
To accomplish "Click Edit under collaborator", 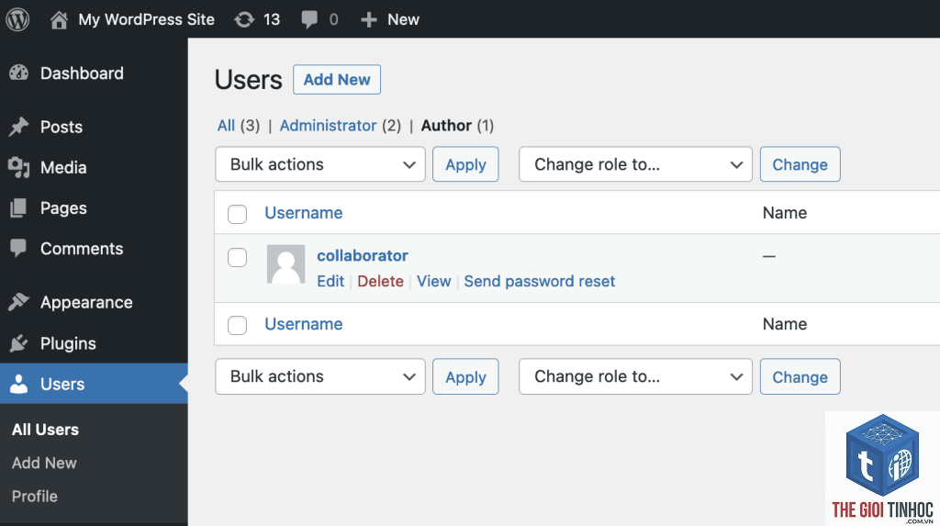I will (x=330, y=281).
